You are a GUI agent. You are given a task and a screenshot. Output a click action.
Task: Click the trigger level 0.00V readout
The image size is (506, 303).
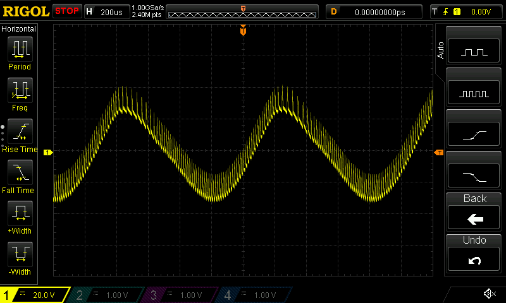481,12
